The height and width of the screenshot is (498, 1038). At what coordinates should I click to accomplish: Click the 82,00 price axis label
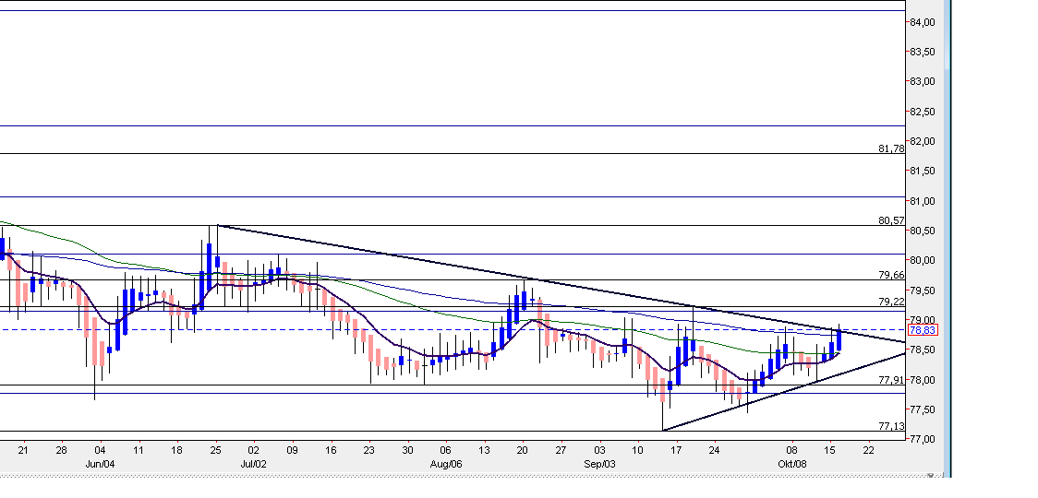point(923,141)
